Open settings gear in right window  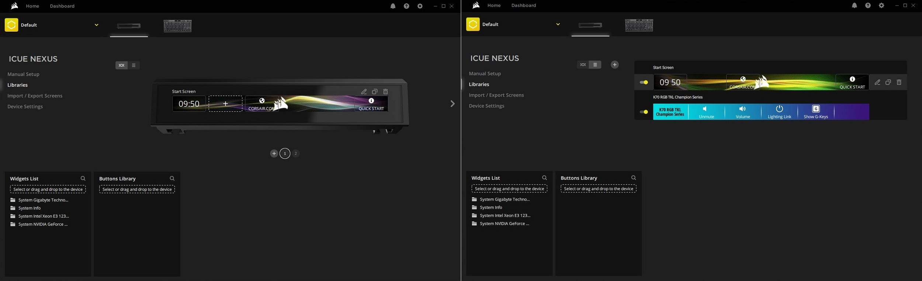[x=881, y=6]
